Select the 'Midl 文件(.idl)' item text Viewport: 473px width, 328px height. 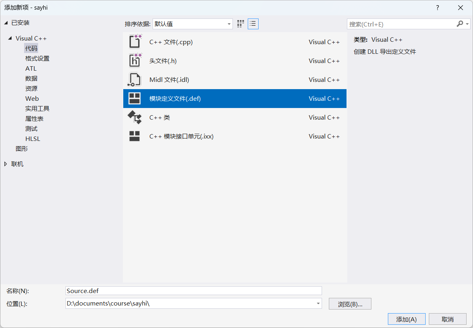169,79
